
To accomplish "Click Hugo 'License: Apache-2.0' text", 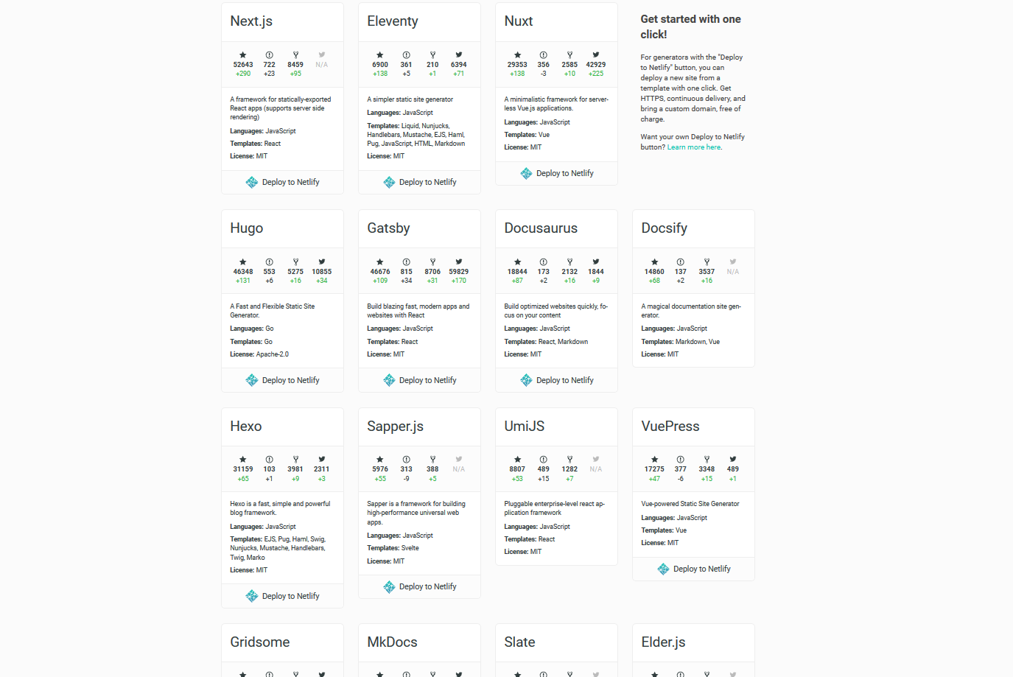I will coord(259,354).
